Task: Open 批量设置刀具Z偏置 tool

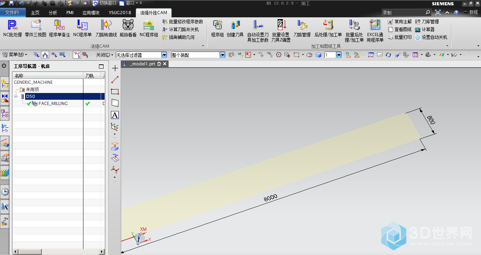Action: point(281,31)
